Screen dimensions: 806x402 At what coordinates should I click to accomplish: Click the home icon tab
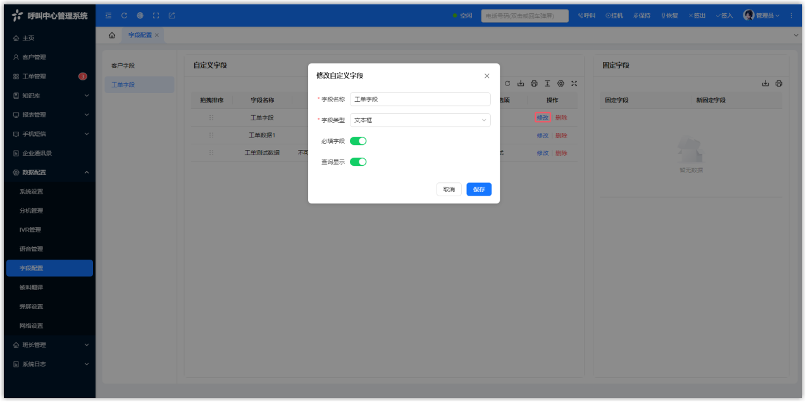point(112,35)
